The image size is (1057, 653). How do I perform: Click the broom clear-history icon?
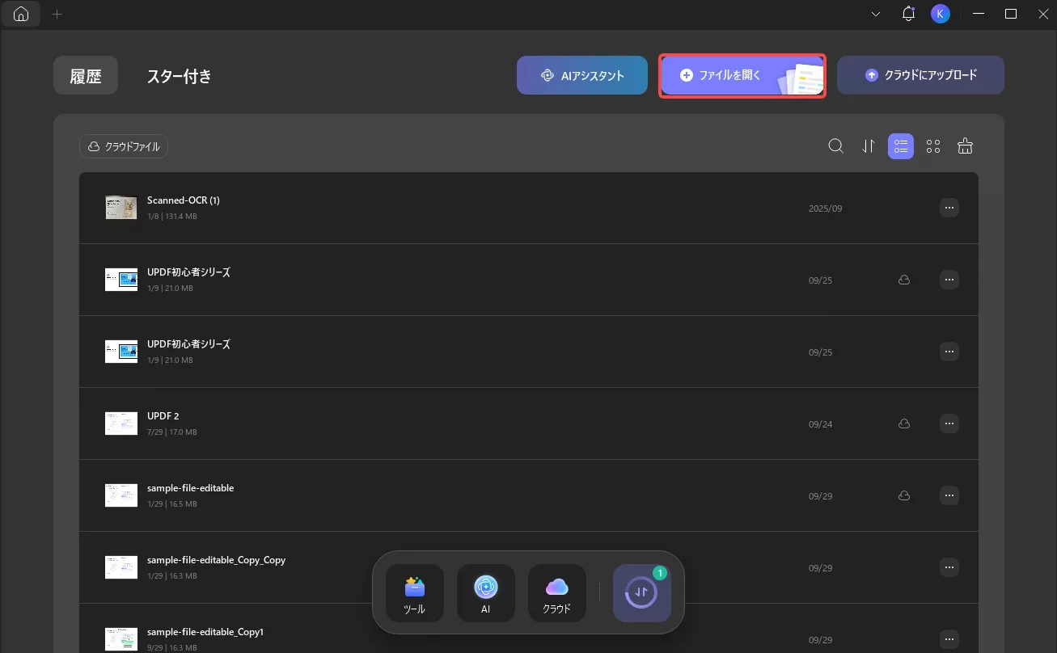[x=965, y=146]
